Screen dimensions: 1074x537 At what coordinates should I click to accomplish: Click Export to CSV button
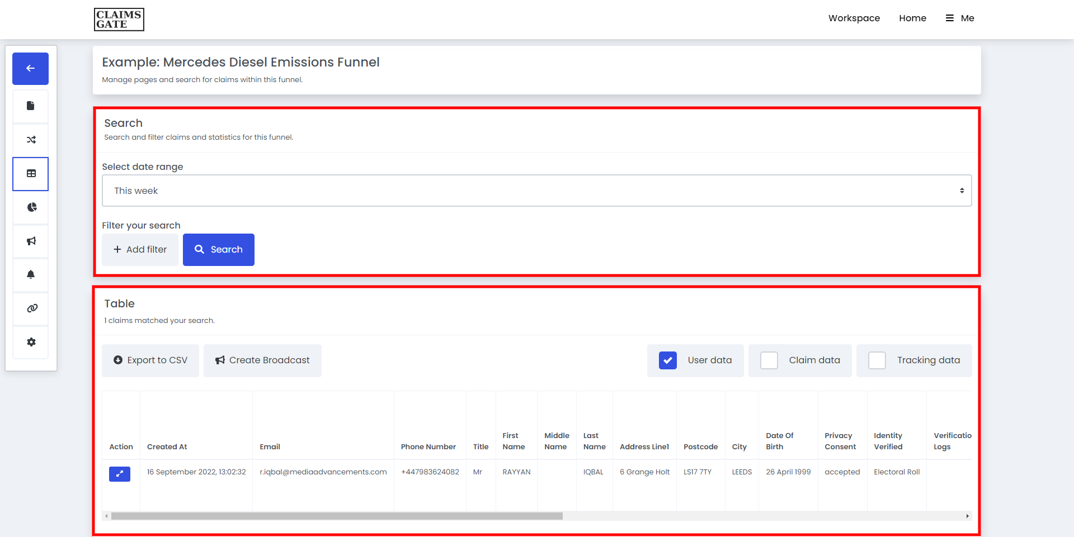150,360
